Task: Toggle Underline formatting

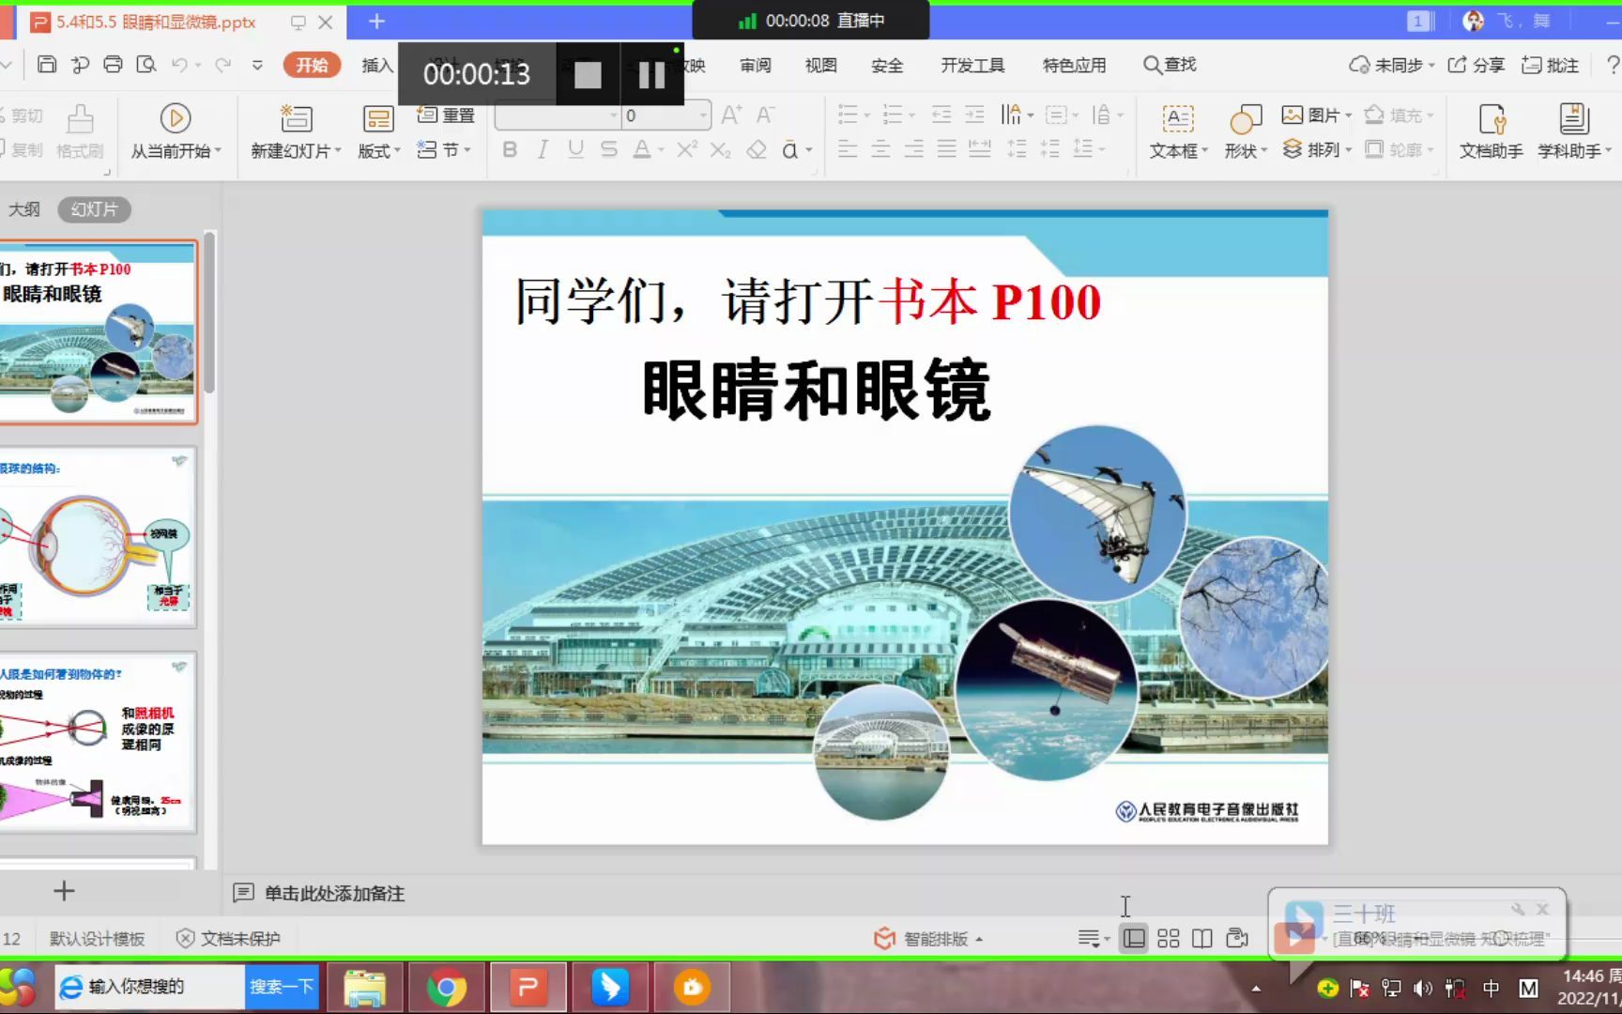Action: (x=575, y=149)
